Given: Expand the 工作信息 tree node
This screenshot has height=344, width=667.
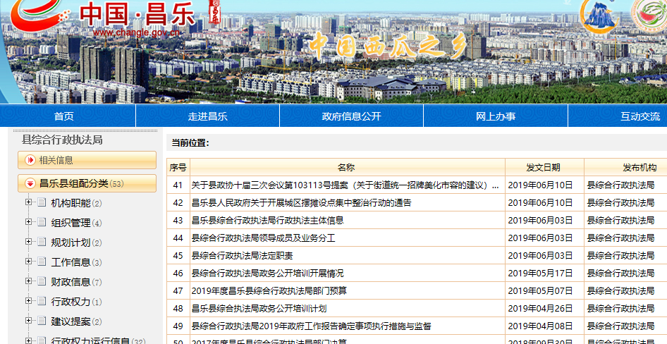Looking at the screenshot, I should (x=28, y=262).
